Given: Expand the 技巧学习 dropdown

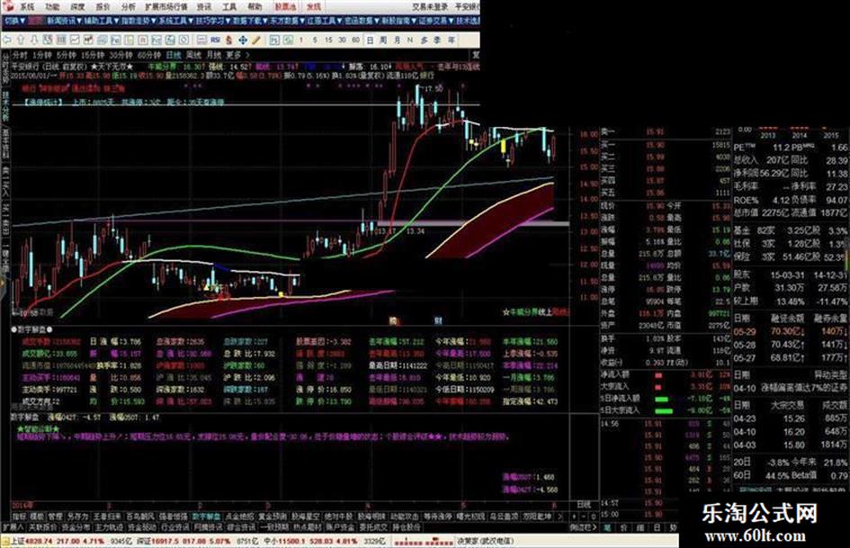Looking at the screenshot, I should pyautogui.click(x=213, y=21).
